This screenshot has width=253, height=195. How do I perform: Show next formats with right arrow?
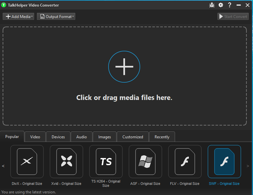(248, 166)
